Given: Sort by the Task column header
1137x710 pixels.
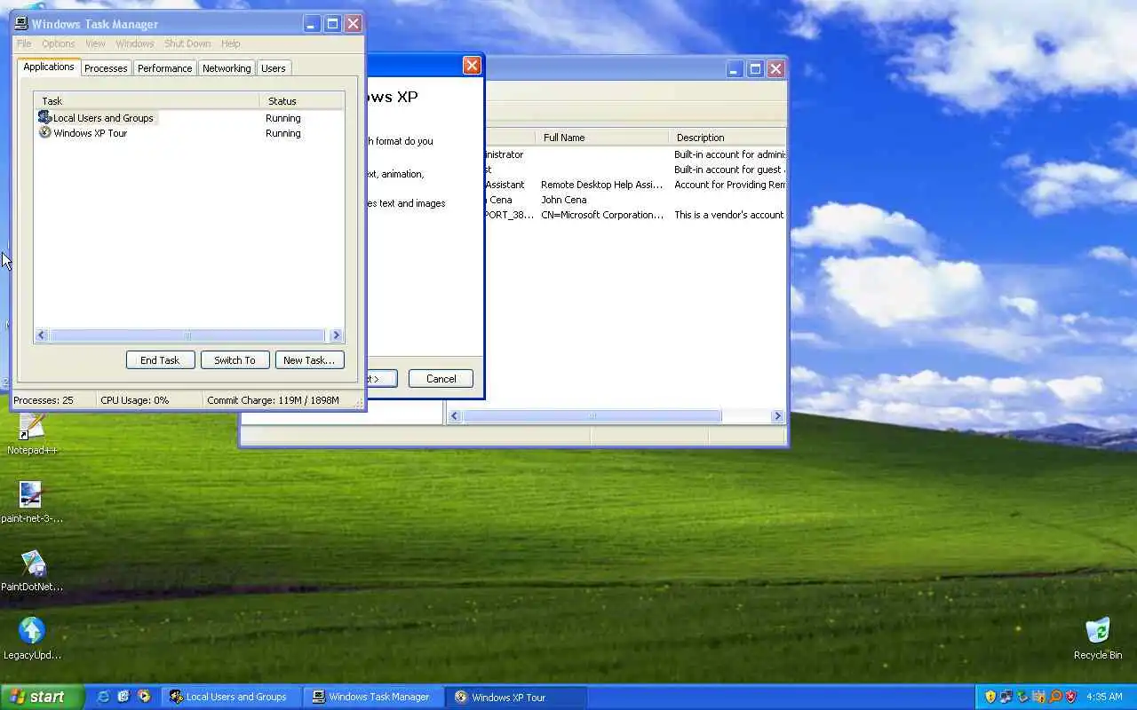Looking at the screenshot, I should click(x=147, y=101).
